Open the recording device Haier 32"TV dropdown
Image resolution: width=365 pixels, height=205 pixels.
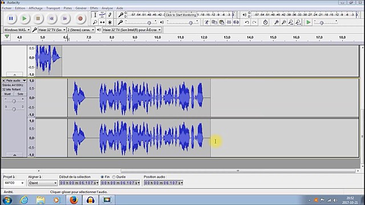(x=52, y=30)
